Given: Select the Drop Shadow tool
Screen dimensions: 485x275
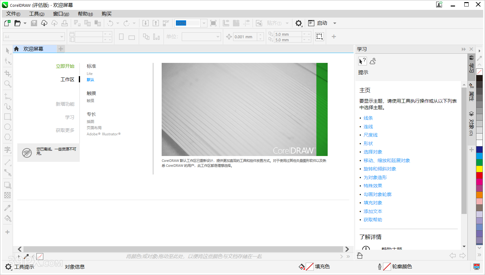Looking at the screenshot, I should tap(8, 185).
